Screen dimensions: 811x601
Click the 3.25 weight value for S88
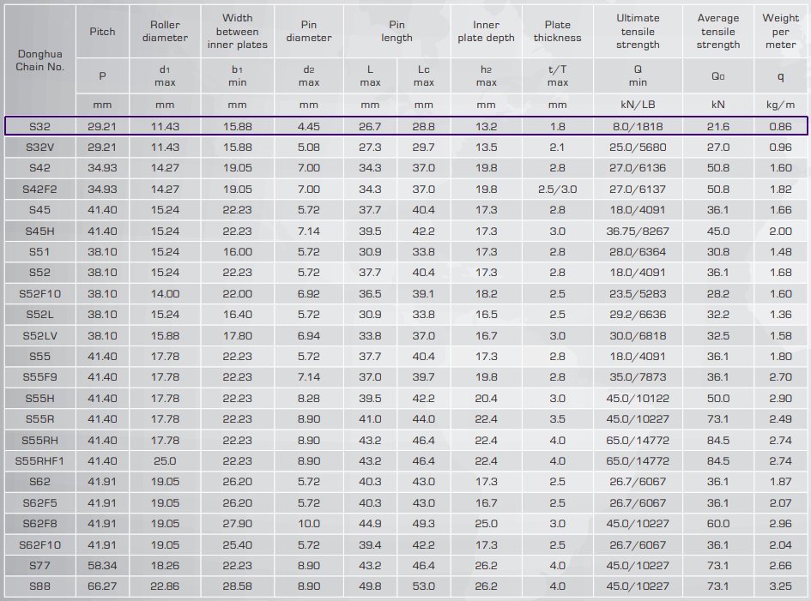coord(780,586)
